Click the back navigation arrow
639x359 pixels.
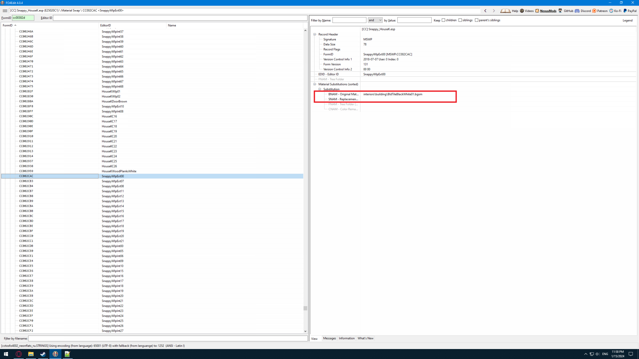[x=485, y=11]
